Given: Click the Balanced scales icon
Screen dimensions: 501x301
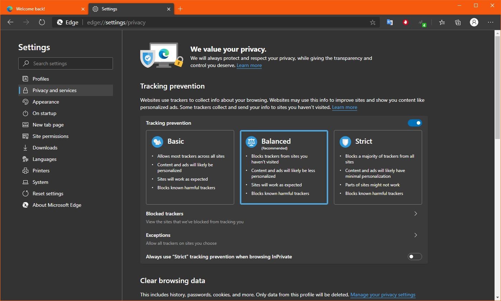Looking at the screenshot, I should pyautogui.click(x=251, y=142).
